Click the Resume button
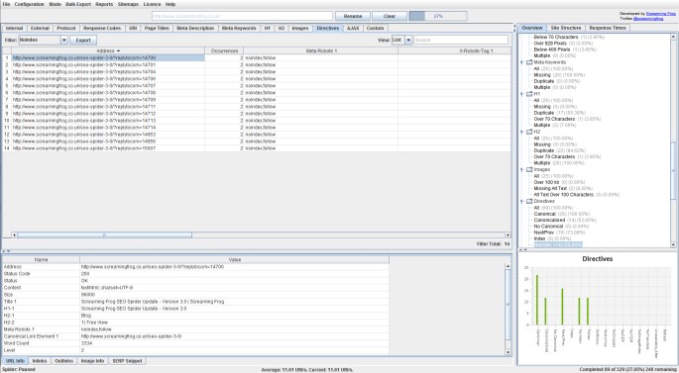Screen dimensions: 679x373 (x=353, y=16)
